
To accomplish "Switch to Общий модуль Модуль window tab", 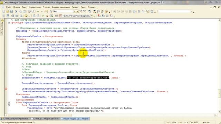I will (x=75, y=119).
